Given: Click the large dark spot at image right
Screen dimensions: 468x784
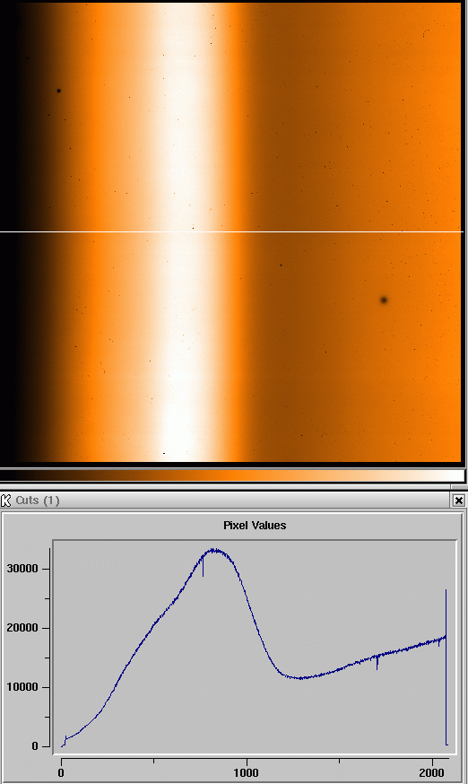Looking at the screenshot, I should coord(384,300).
